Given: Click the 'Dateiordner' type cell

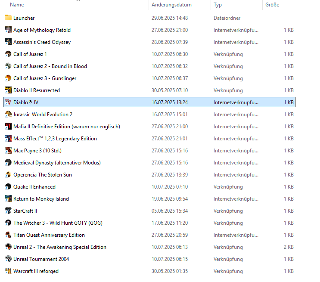Looking at the screenshot, I should (x=227, y=18).
